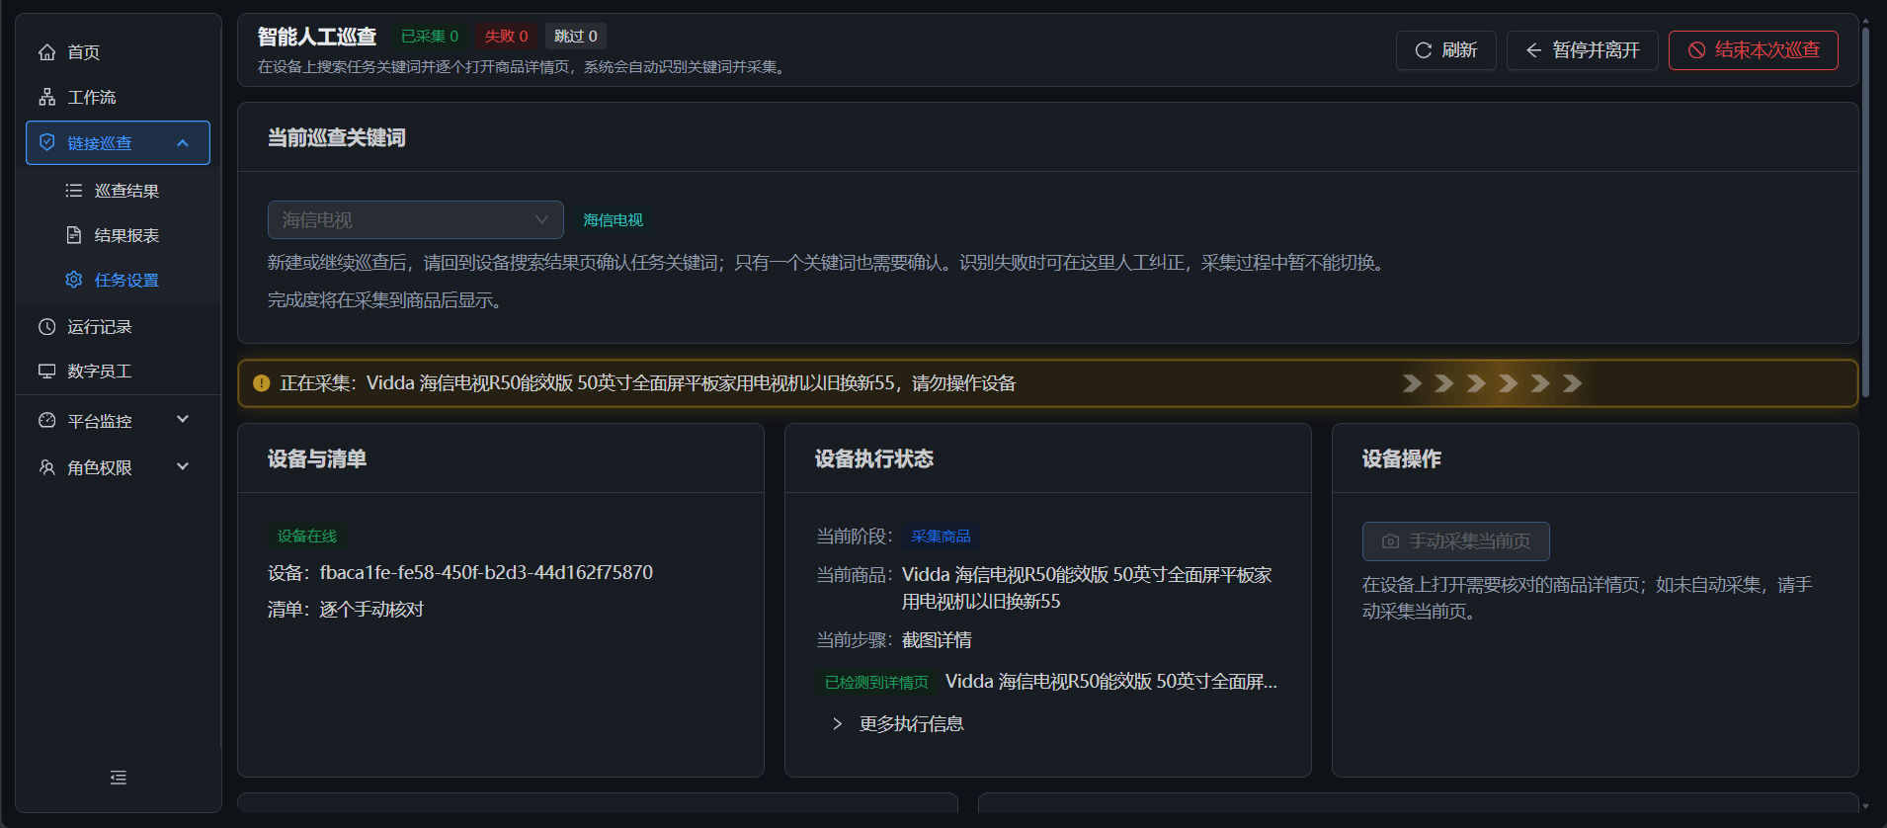Click the 设备在线 status tag
The image size is (1887, 828).
(307, 536)
